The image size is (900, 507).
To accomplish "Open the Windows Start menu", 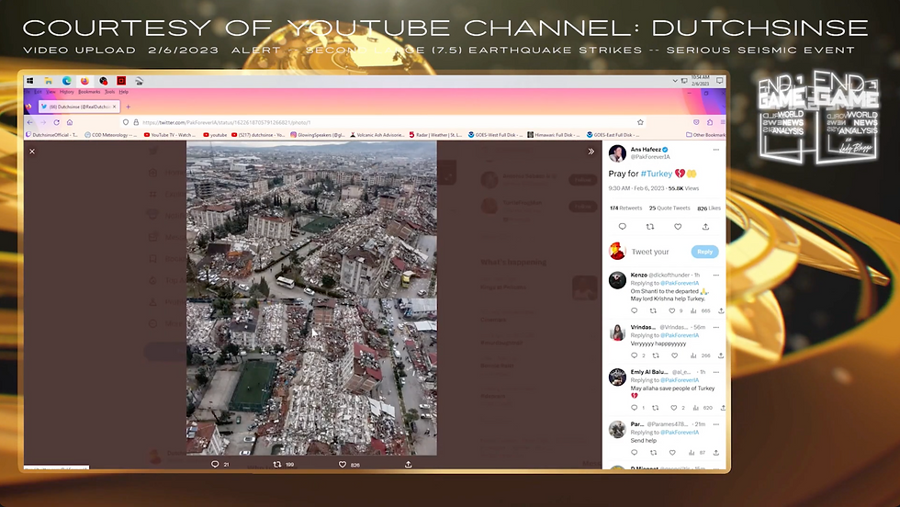I will (x=29, y=81).
